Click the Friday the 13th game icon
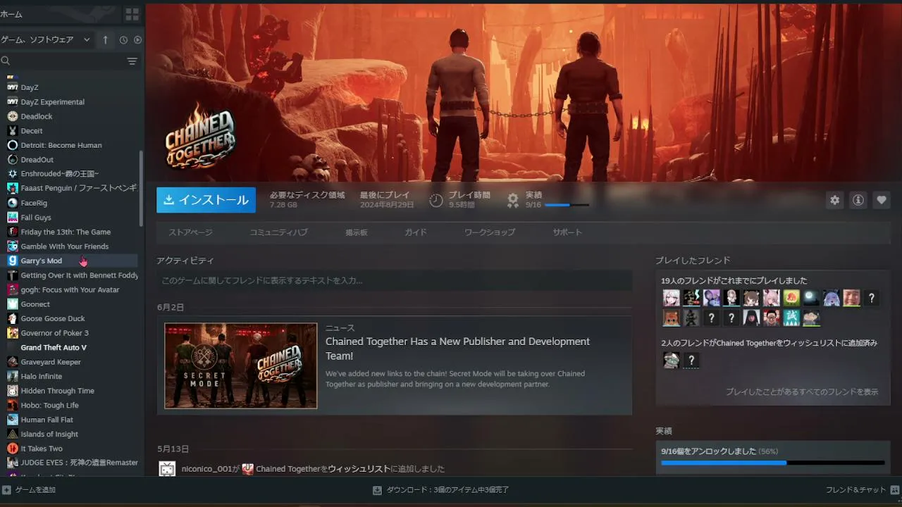Viewport: 902px width, 507px height. click(12, 232)
